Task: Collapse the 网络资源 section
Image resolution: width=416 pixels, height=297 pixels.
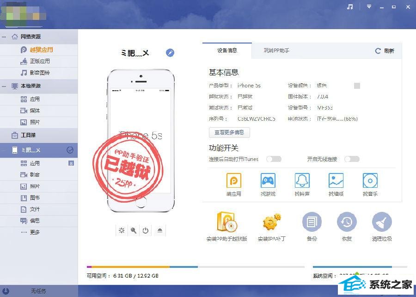Action: point(4,37)
